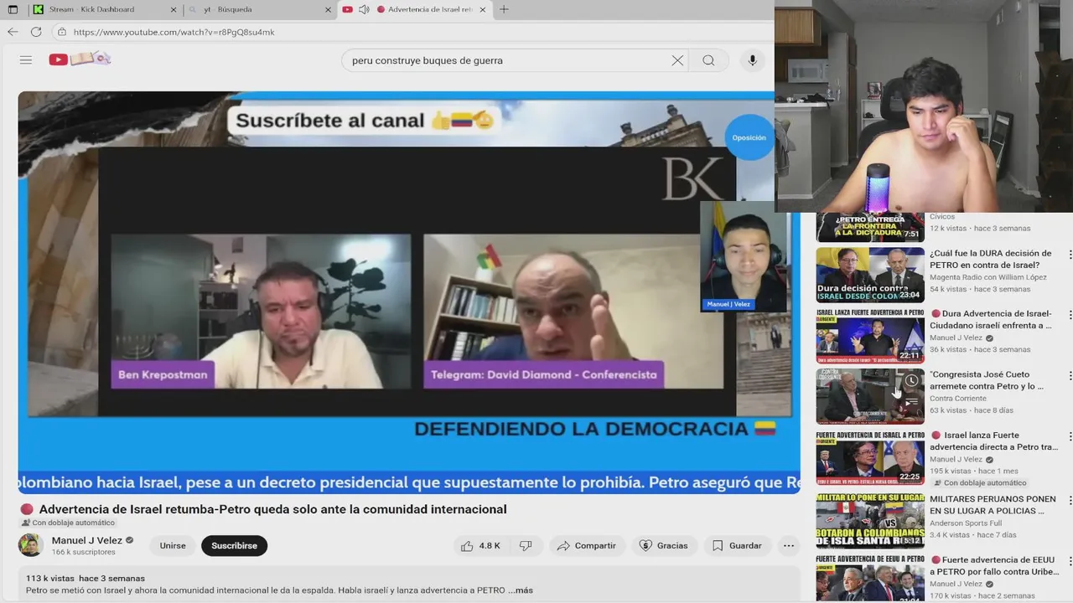This screenshot has height=603, width=1073.
Task: Open Manuel J Velez channel avatar
Action: coord(31,545)
